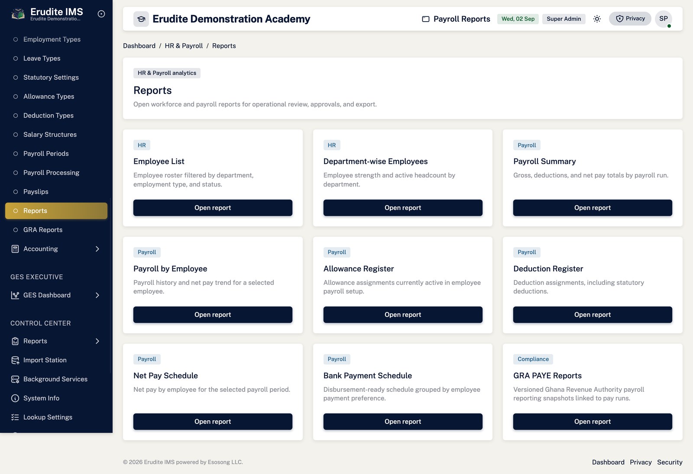Viewport: 693px width, 474px height.
Task: Click Control Center Reports clipboard icon
Action: 15,341
